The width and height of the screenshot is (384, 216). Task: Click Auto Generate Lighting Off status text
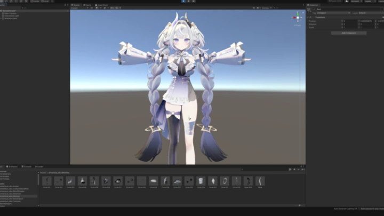[345, 209]
